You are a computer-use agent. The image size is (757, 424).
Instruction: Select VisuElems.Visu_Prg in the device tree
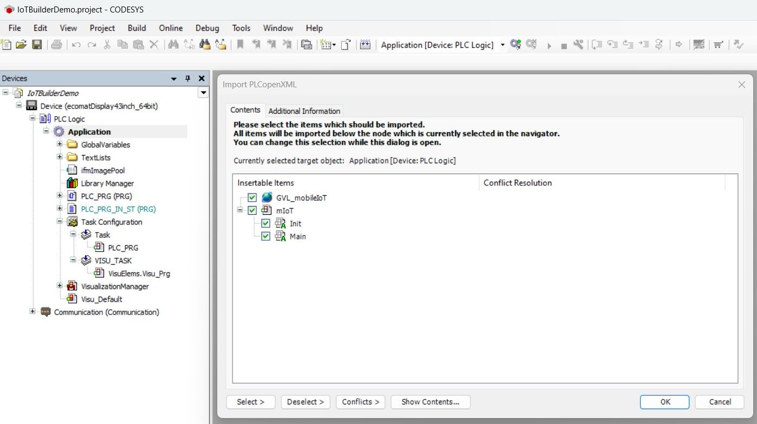(x=139, y=273)
